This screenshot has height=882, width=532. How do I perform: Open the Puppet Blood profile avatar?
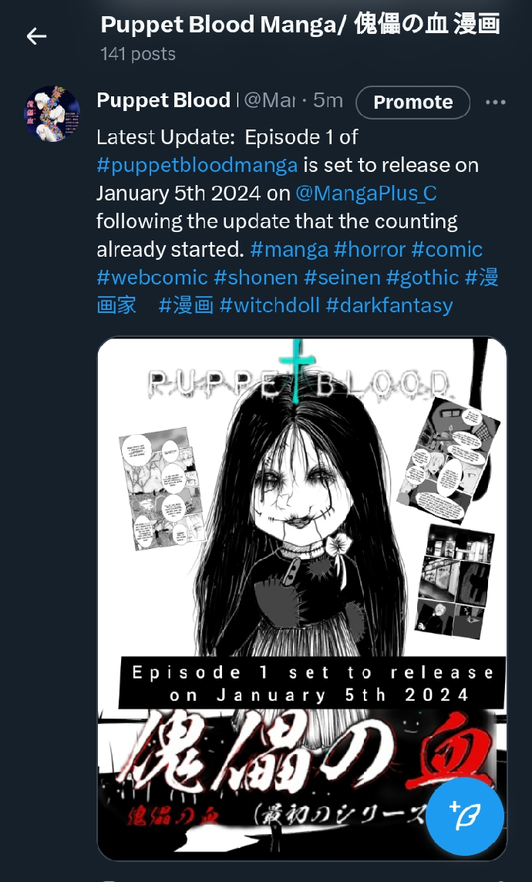pyautogui.click(x=52, y=114)
